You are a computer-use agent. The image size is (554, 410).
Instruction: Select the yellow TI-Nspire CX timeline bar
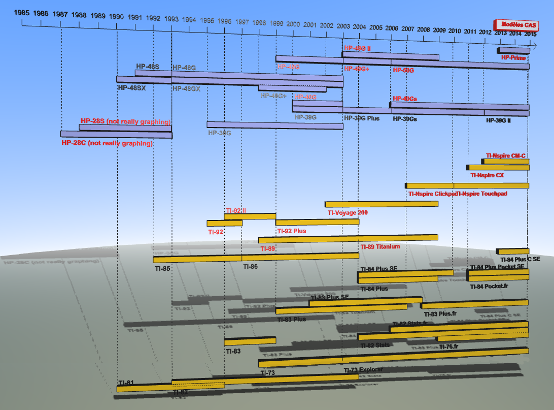tap(498, 167)
